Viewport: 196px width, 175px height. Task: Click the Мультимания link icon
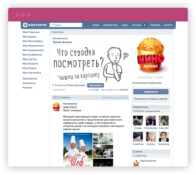[x=136, y=163]
